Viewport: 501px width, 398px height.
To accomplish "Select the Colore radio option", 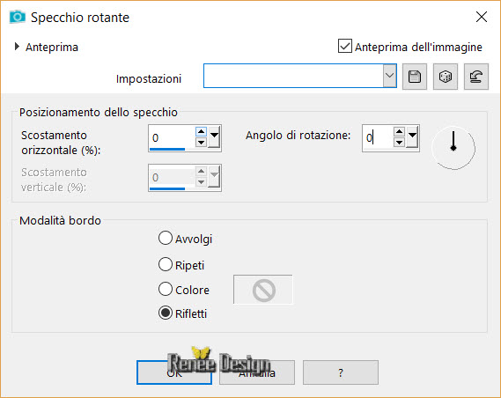I will coord(166,289).
